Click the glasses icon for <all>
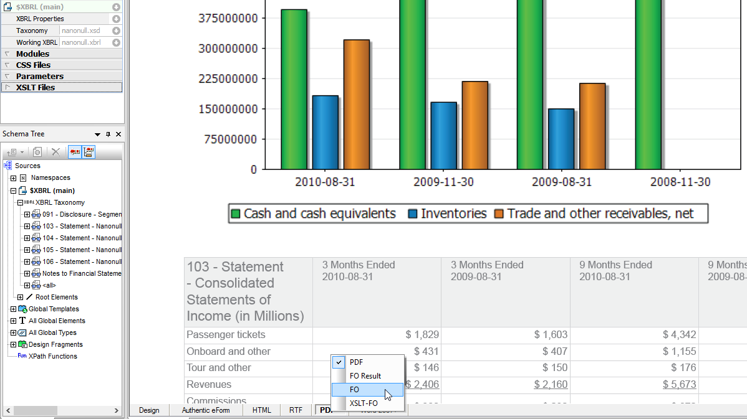 36,285
